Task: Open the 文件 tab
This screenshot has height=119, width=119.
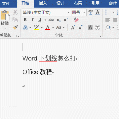Action: tap(6, 4)
